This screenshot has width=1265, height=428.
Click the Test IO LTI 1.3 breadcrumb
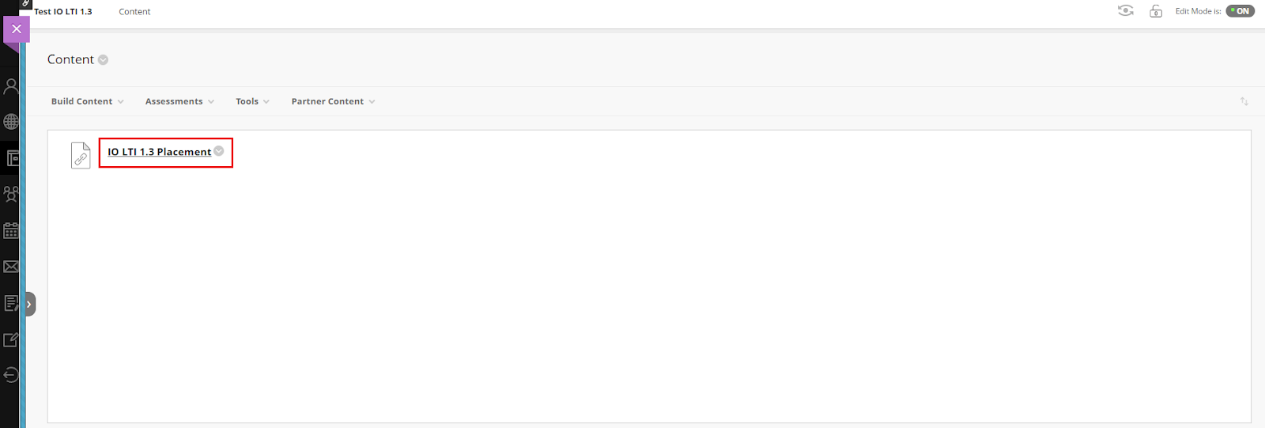tap(63, 11)
